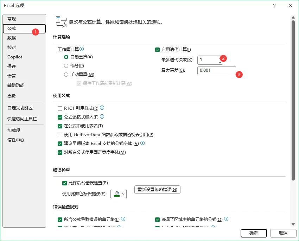Enable R1C1 引用样式 checkbox
Viewport: 299px width, 241px height.
click(60, 108)
